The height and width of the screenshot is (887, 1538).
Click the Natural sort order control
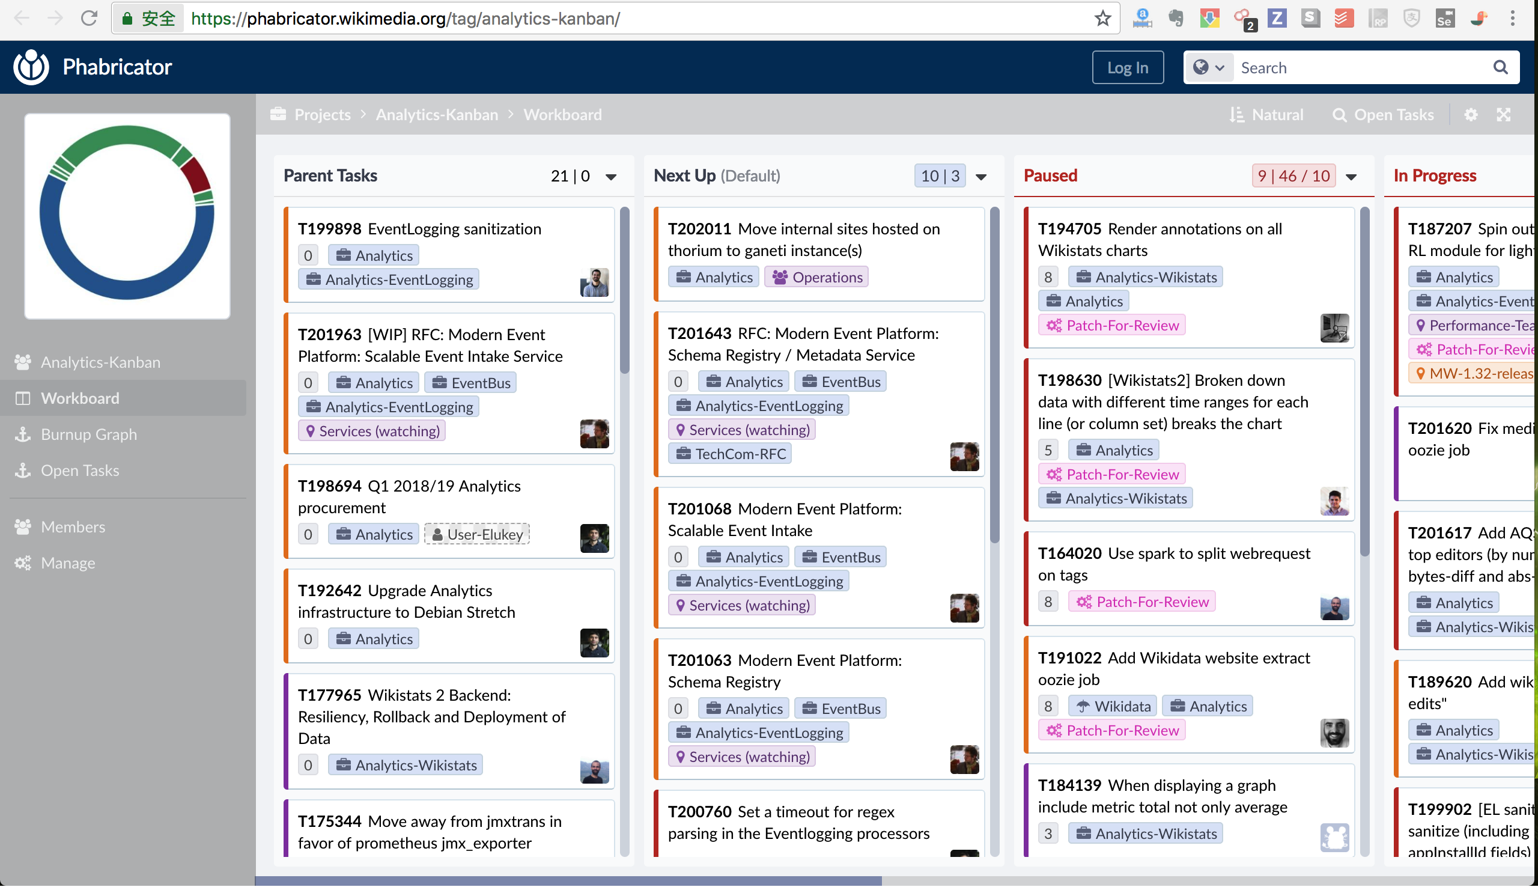coord(1266,115)
